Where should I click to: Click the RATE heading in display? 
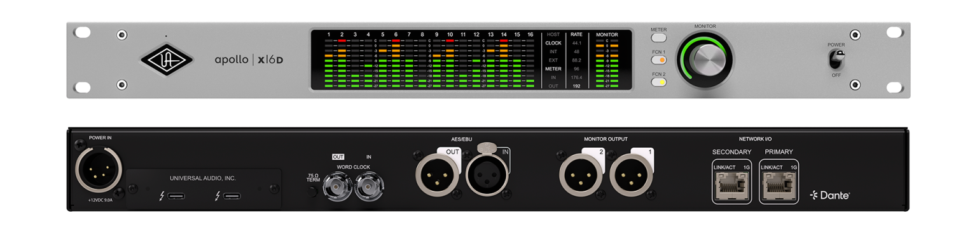(576, 34)
